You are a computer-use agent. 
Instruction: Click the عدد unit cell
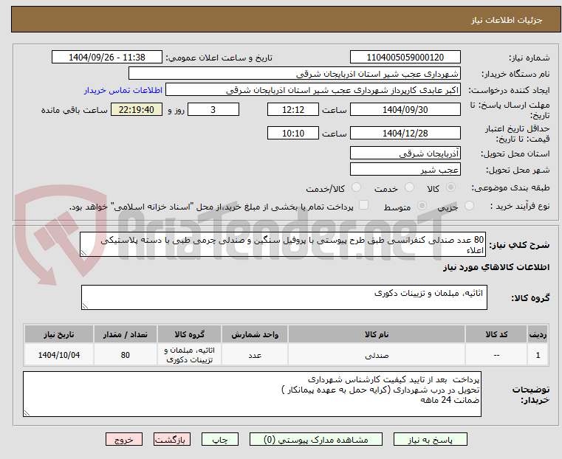[x=255, y=355]
